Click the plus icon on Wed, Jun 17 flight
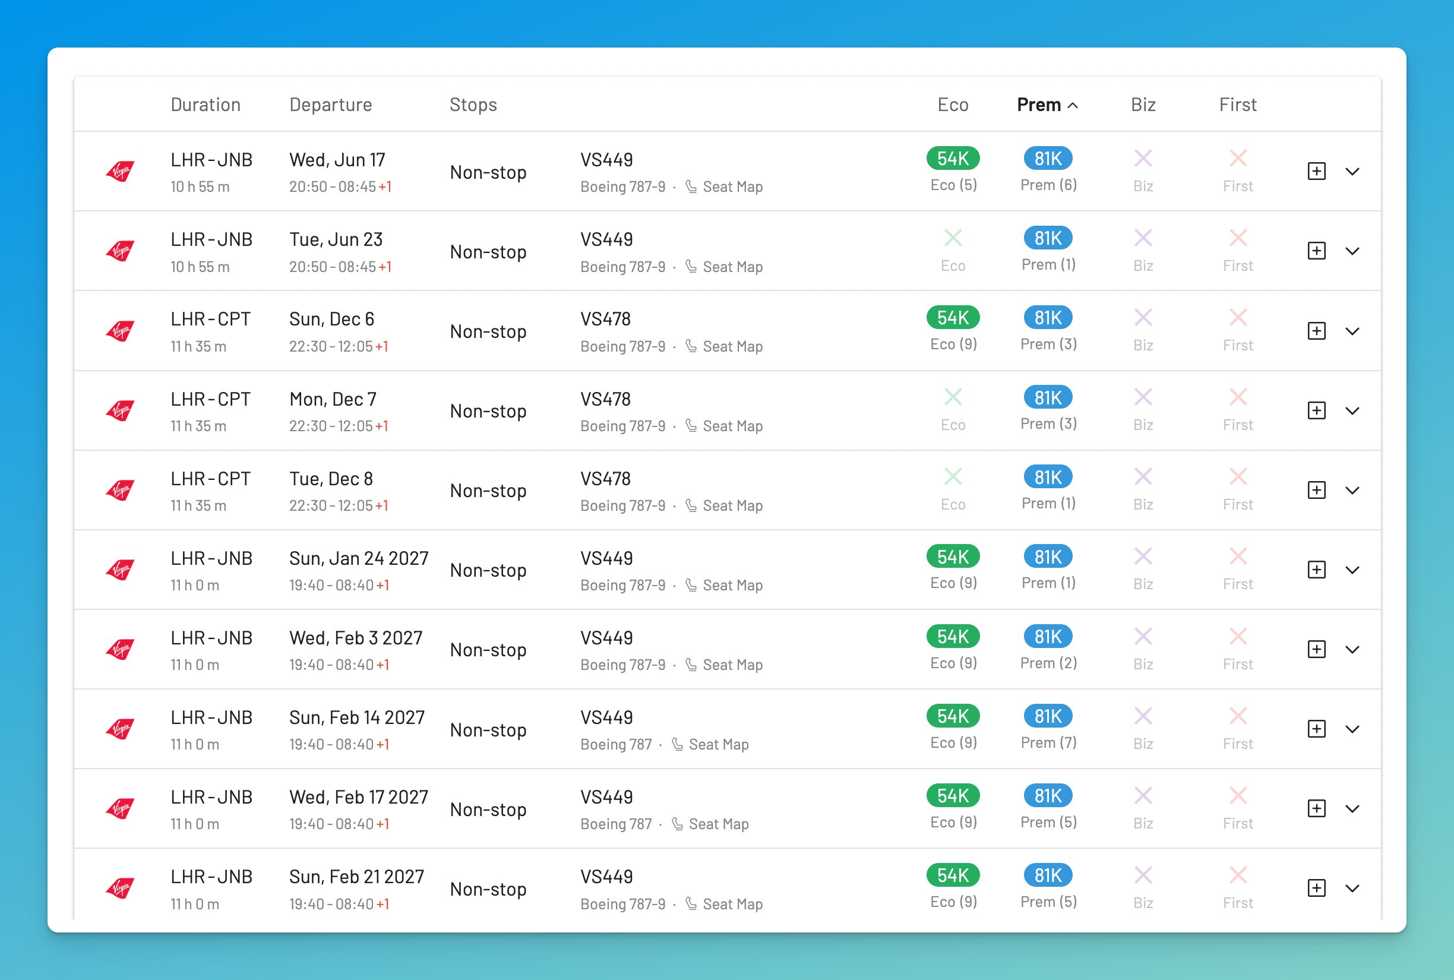Screen dimensions: 1454x980 (x=1316, y=171)
